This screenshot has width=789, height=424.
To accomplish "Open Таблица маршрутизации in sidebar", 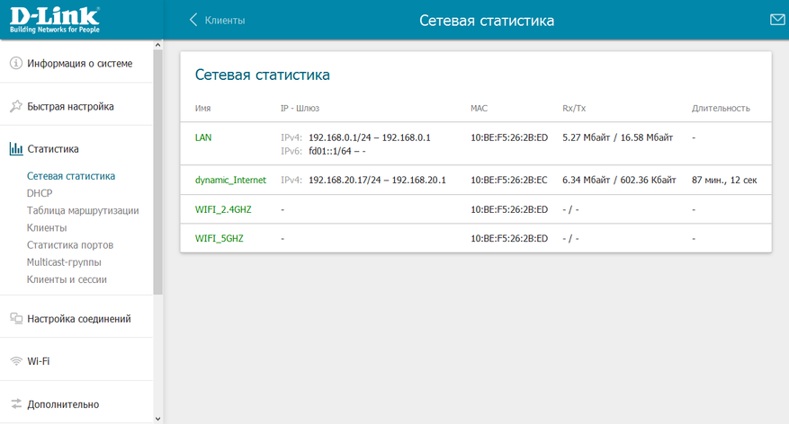I will tap(83, 210).
